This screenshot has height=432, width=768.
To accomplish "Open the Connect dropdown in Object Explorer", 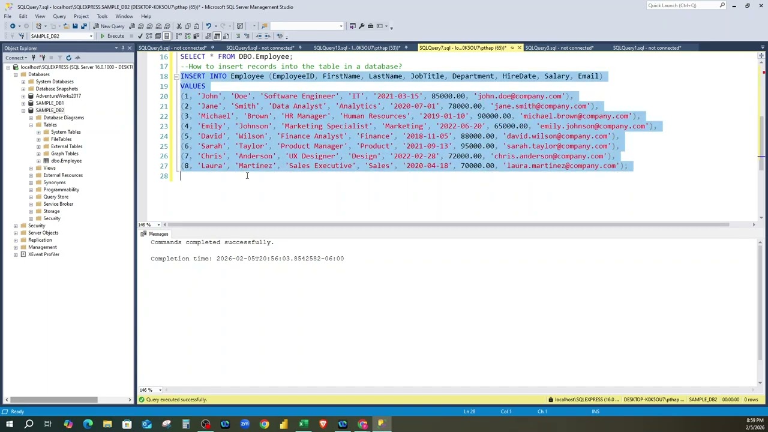I will pos(16,58).
